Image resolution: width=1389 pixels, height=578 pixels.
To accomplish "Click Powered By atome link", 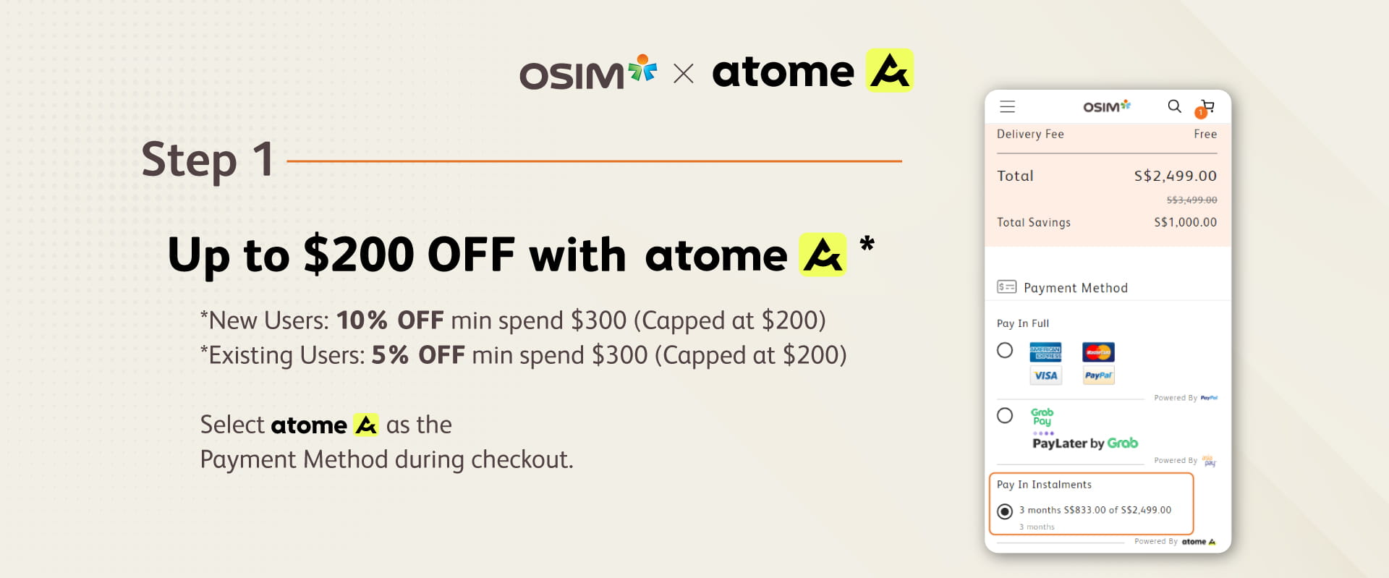I will click(x=1175, y=541).
